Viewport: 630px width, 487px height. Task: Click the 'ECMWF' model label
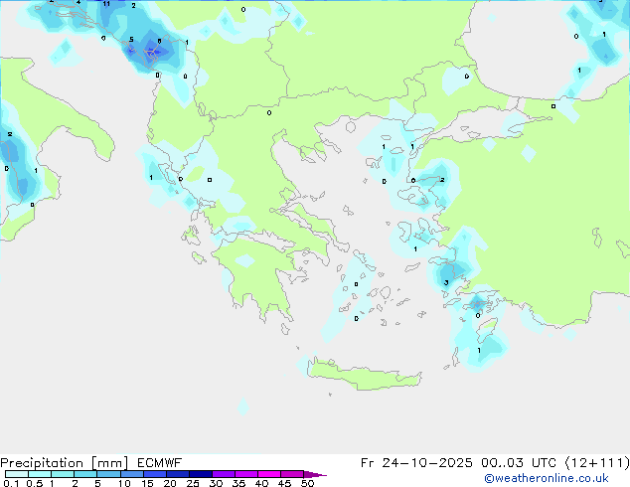[159, 463]
